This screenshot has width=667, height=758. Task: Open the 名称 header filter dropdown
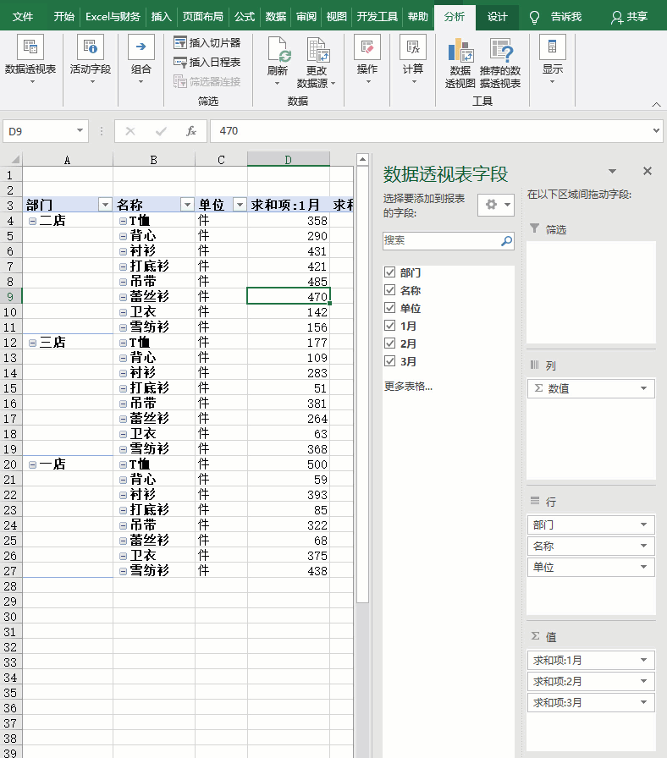pos(187,205)
